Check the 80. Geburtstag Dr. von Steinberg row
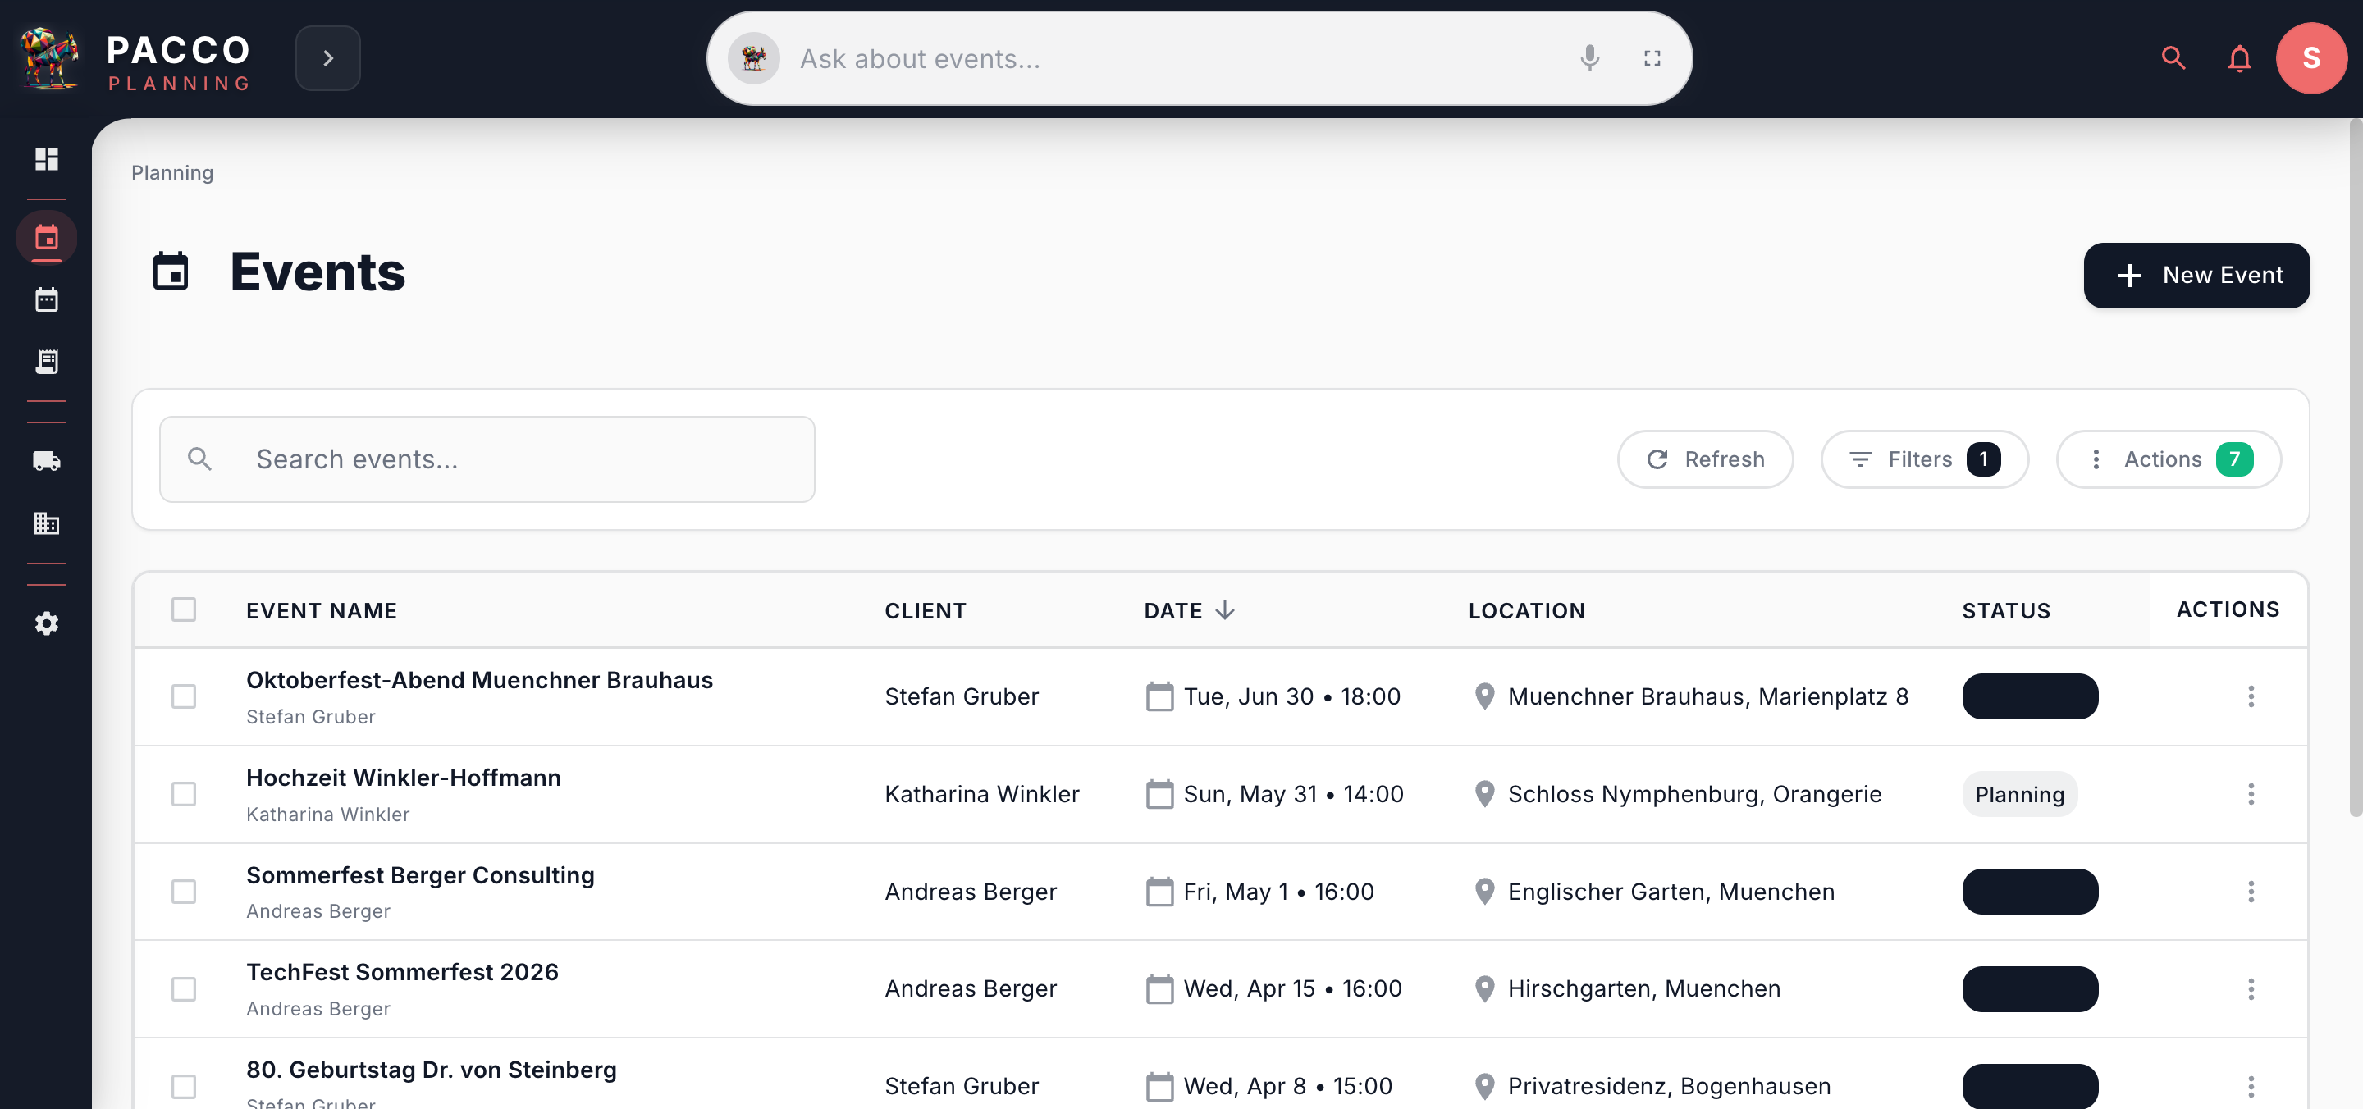The width and height of the screenshot is (2363, 1109). coord(184,1086)
